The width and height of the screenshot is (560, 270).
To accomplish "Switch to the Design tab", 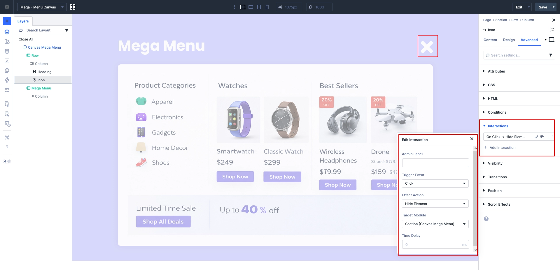I will [x=509, y=40].
